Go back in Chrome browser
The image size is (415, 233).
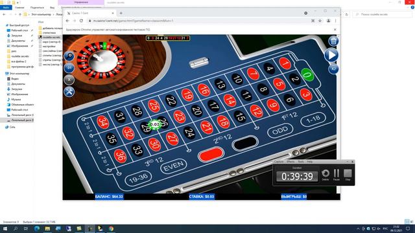point(67,21)
